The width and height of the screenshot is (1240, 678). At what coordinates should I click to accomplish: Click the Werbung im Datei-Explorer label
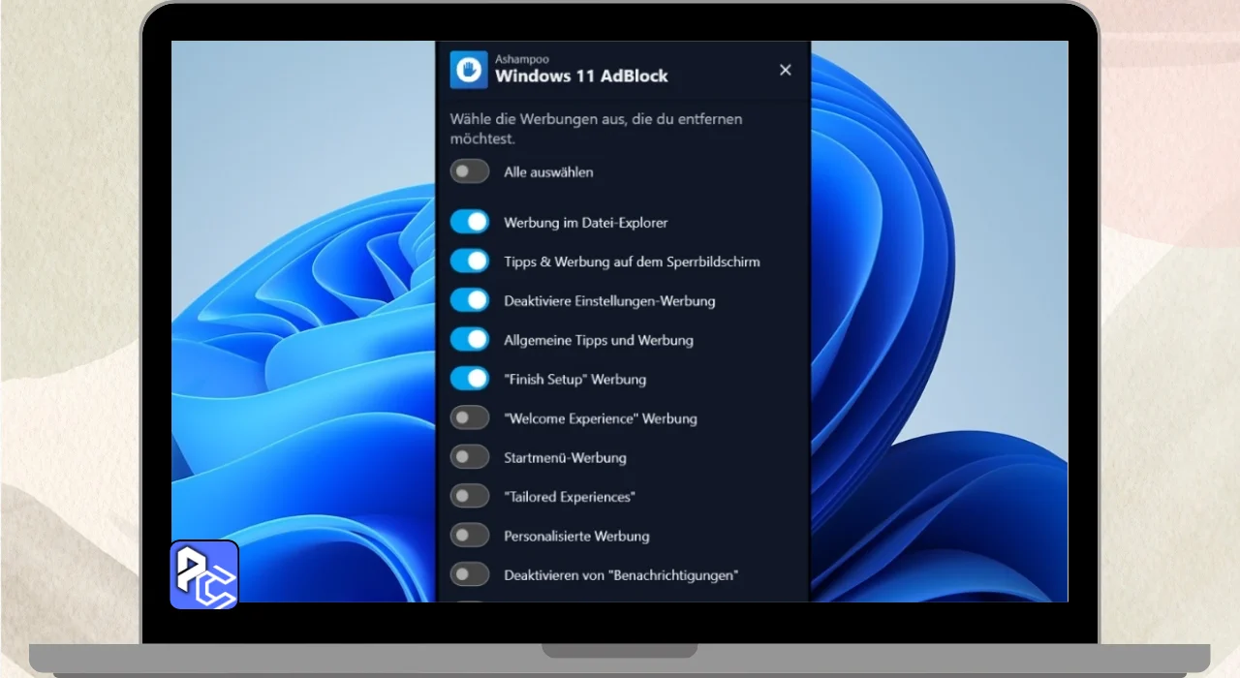[x=586, y=223]
